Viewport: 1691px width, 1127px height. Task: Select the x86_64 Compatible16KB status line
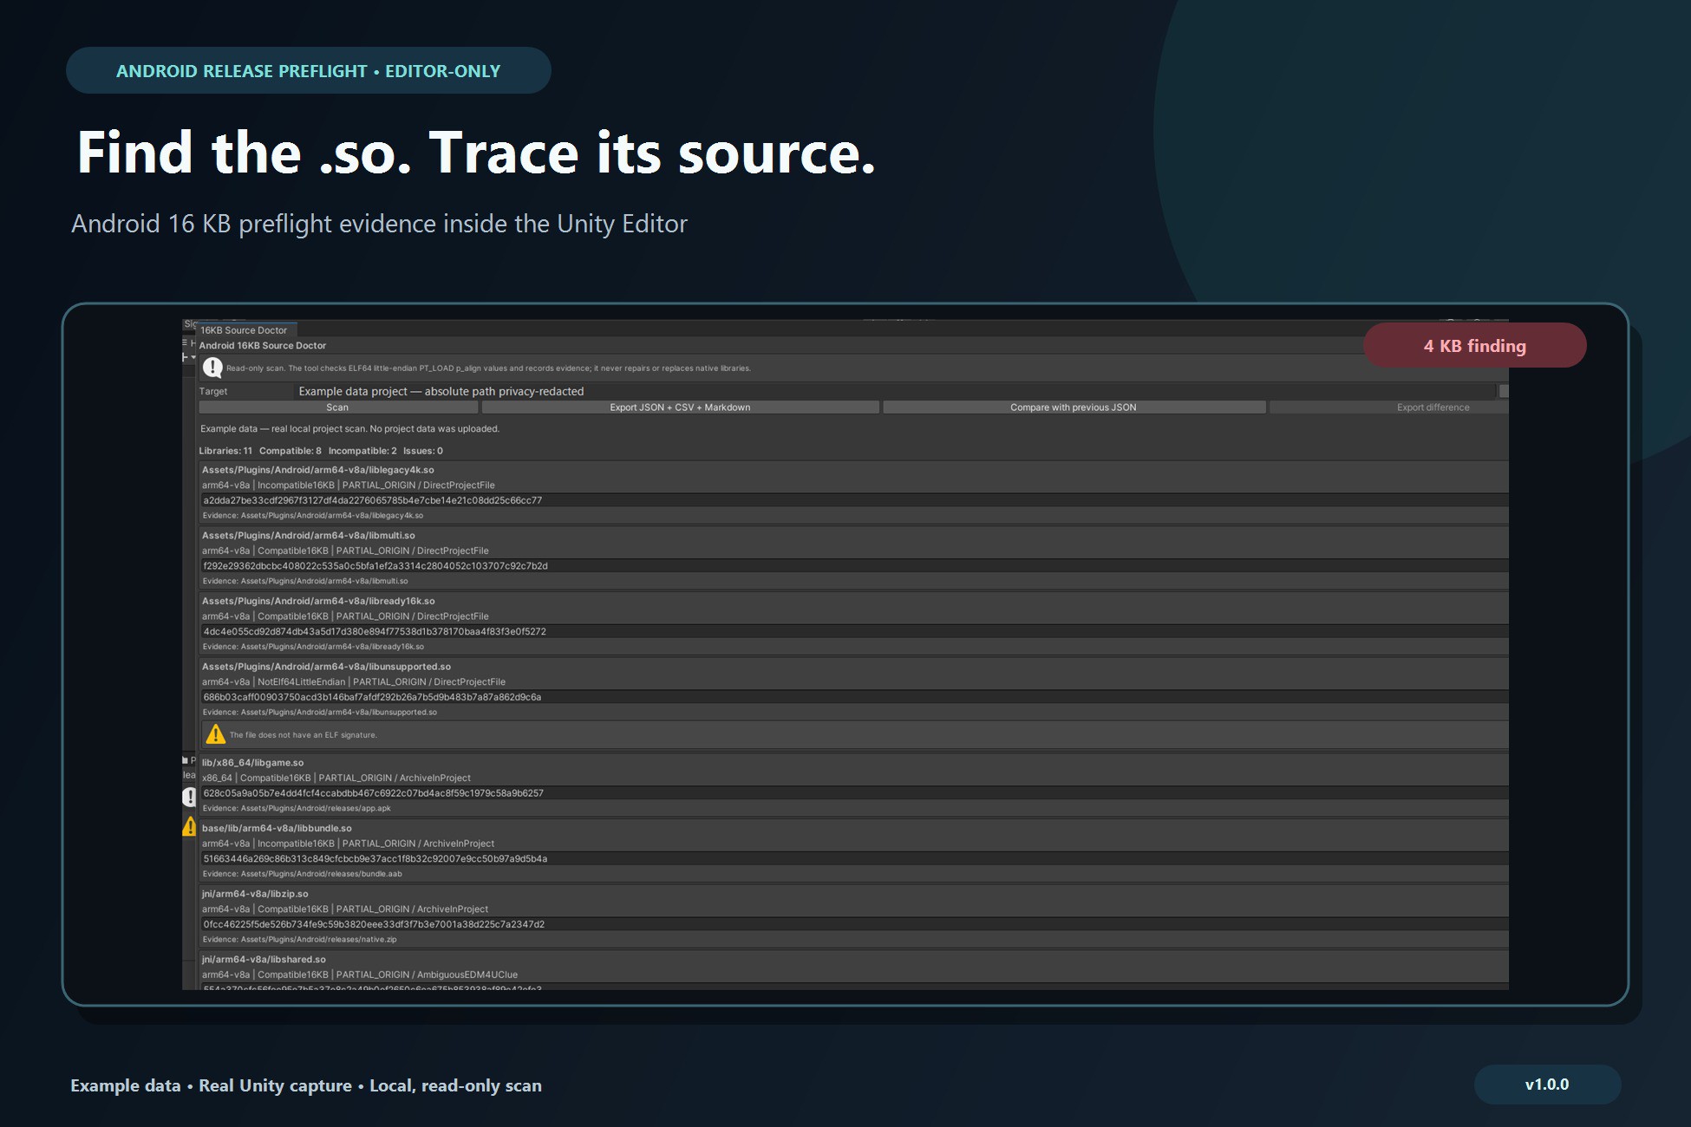[336, 778]
